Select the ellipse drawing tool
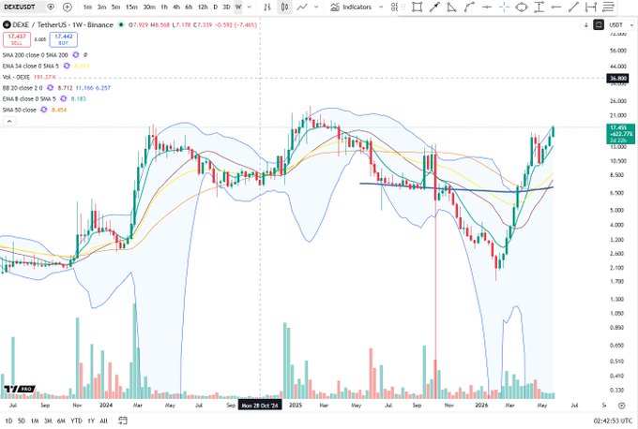The width and height of the screenshot is (638, 429). (x=522, y=7)
